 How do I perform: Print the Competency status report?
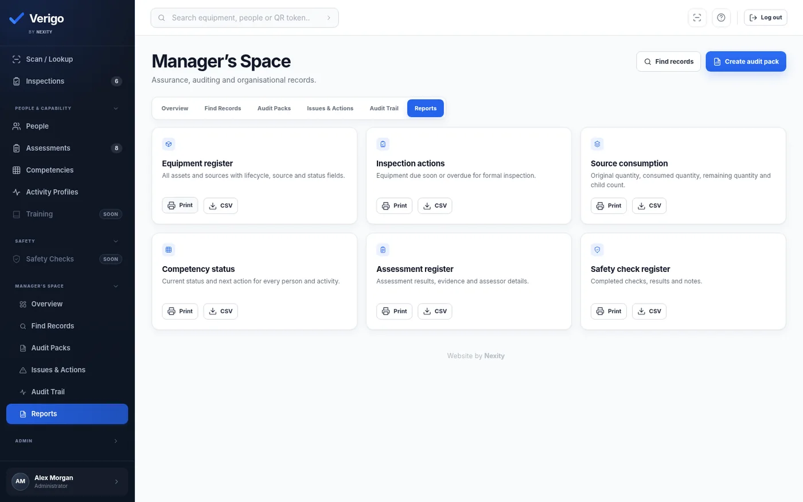(180, 312)
